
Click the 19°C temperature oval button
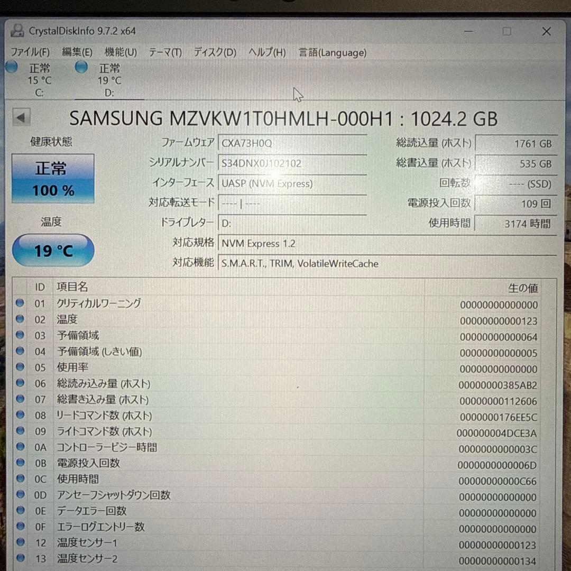click(x=53, y=250)
